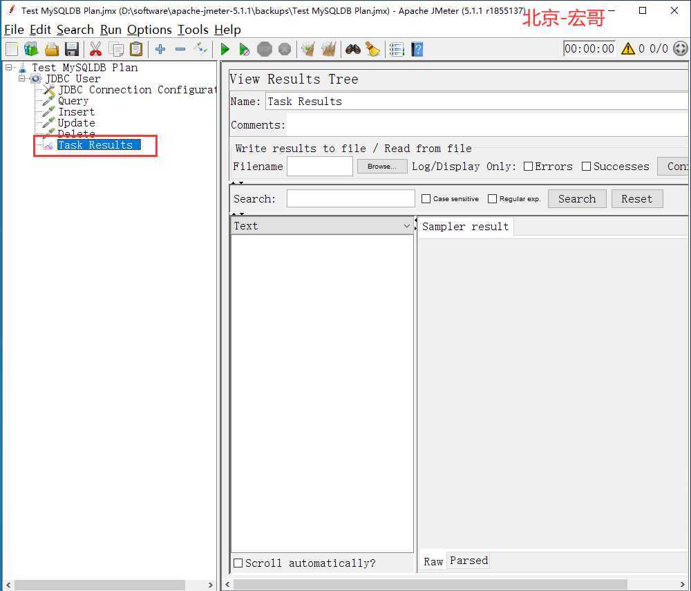Screen dimensions: 691x591
Task: Open the Help menu
Action: [x=227, y=30]
